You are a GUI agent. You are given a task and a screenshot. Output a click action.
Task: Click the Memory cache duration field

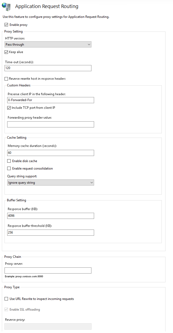[51, 153]
